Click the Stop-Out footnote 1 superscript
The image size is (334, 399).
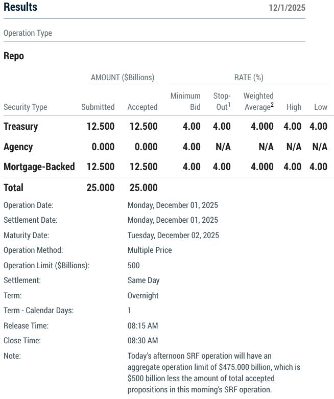229,104
